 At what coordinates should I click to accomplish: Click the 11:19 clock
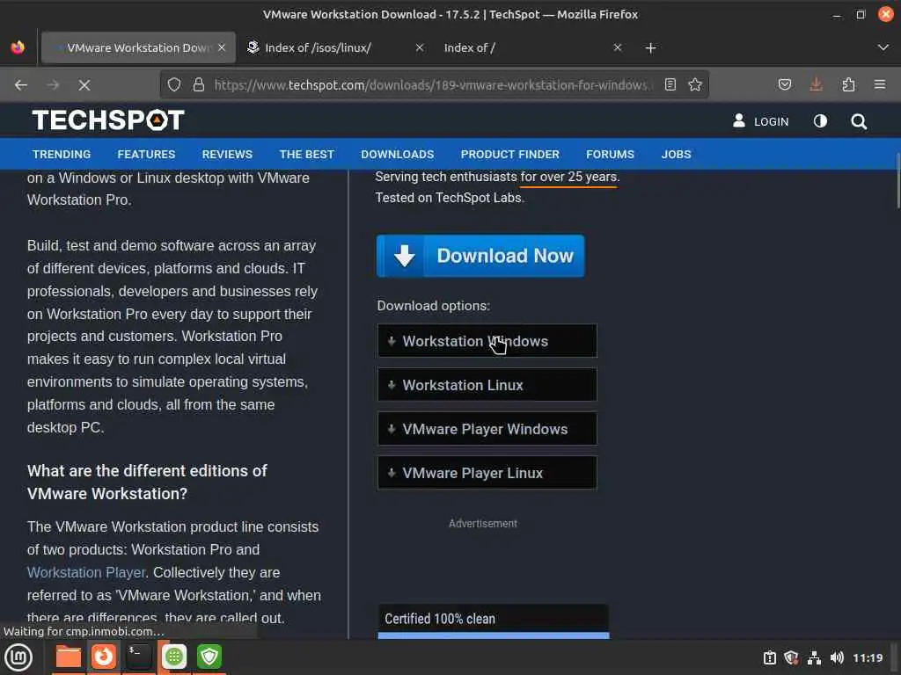[x=868, y=657]
